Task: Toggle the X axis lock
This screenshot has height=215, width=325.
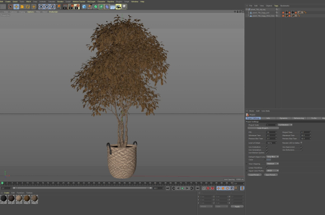Action: [x=41, y=7]
